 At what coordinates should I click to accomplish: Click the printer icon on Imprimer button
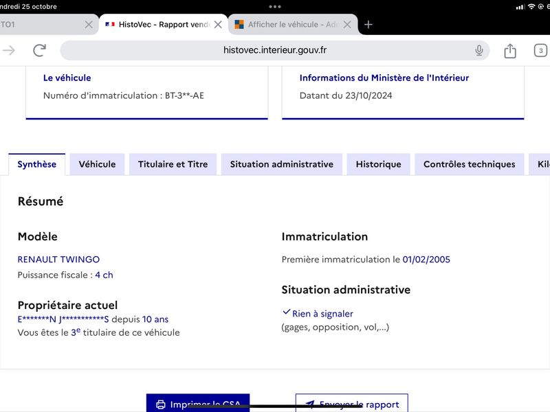tap(161, 404)
